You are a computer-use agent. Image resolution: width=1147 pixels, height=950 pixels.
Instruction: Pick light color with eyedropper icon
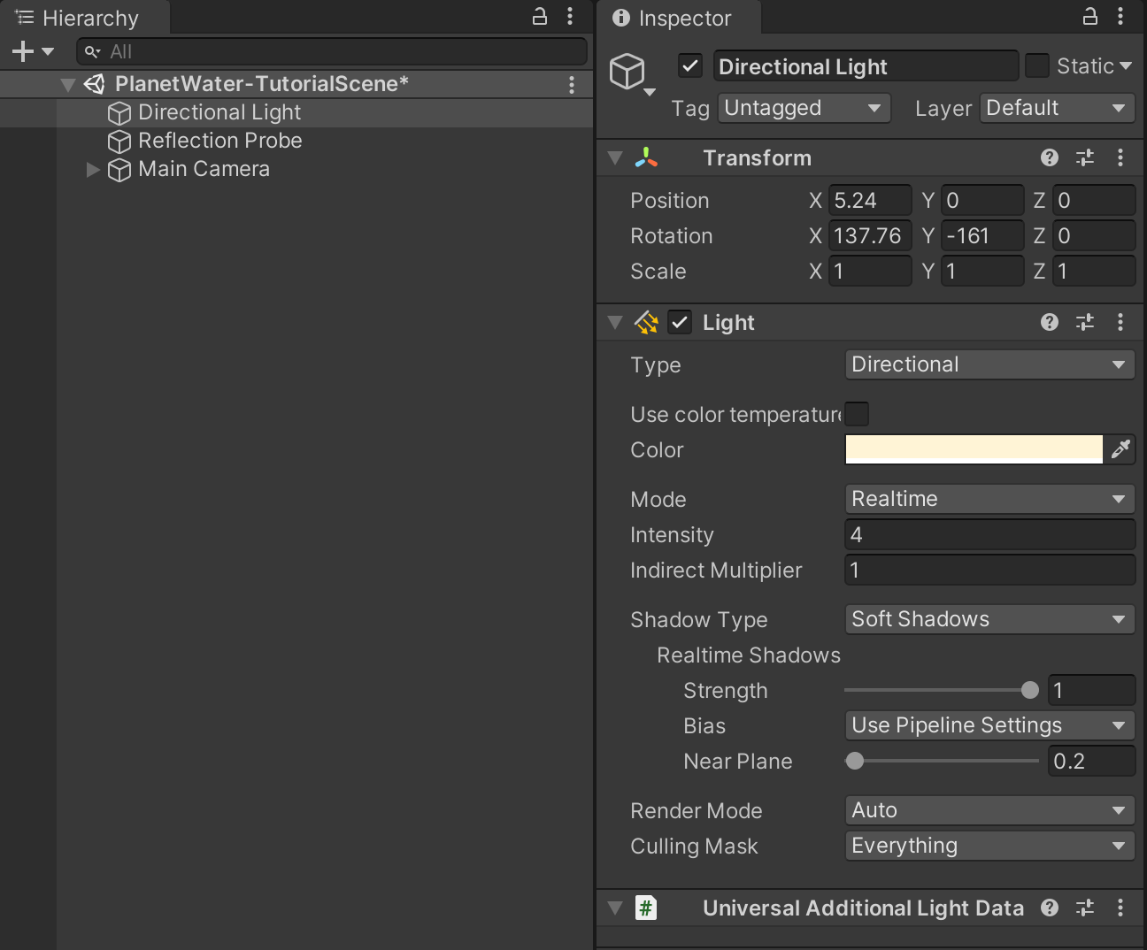tap(1120, 449)
